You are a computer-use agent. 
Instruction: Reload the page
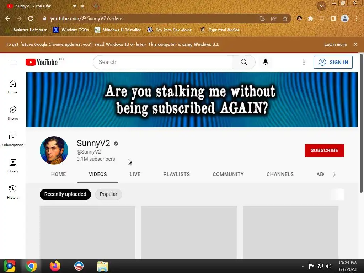(31, 18)
